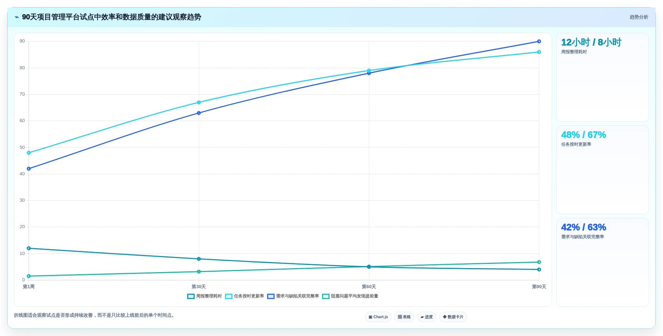
Task: Toggle the 周报整理耗时 legend series
Action: point(204,296)
